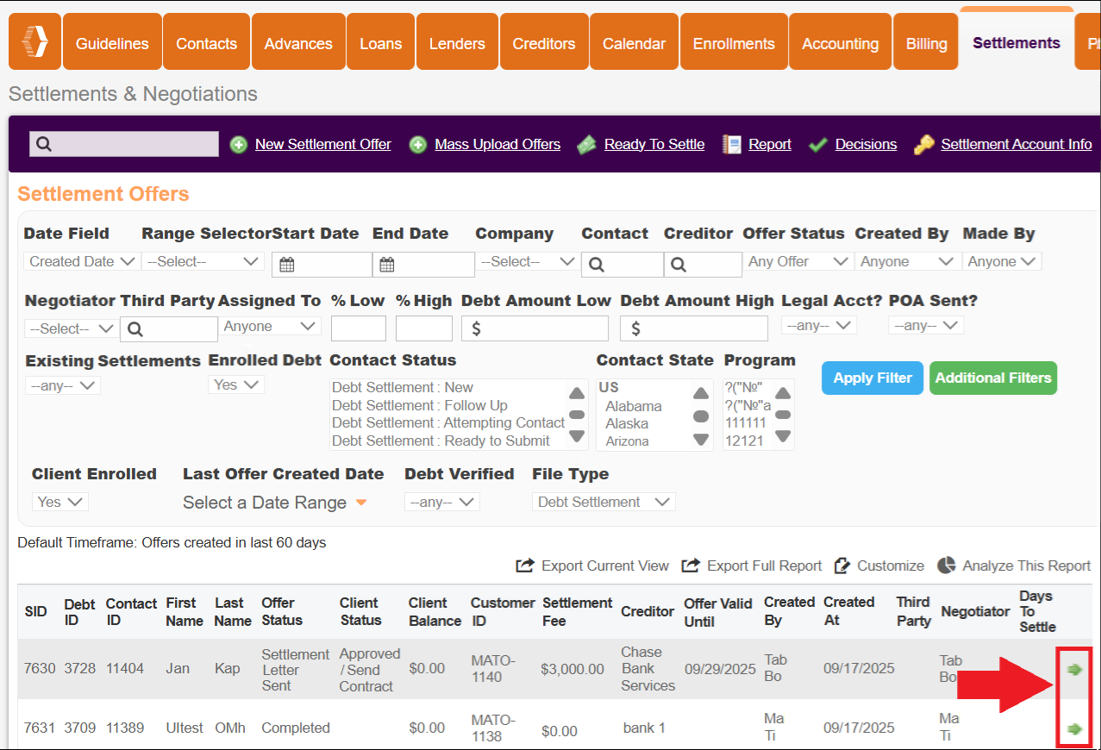Click the Export Full Report icon
The height and width of the screenshot is (750, 1101).
pyautogui.click(x=691, y=566)
